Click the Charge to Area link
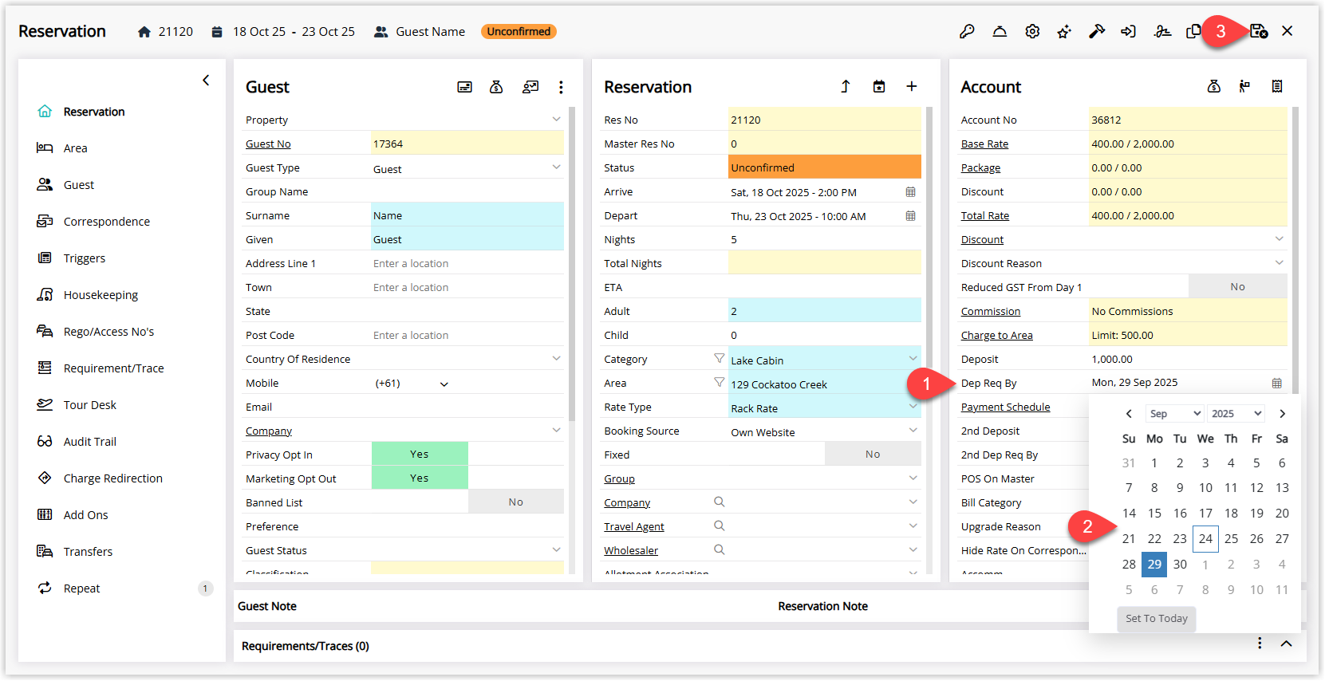This screenshot has width=1325, height=681. click(996, 336)
